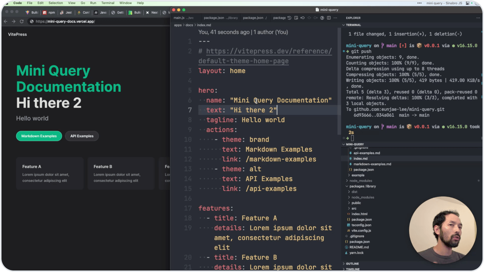Switch to the npm browser tab
This screenshot has height=272, width=484.
click(x=48, y=12)
